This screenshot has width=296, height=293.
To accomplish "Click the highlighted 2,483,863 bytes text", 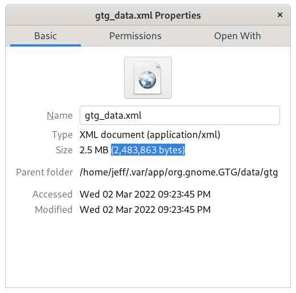I will (148, 150).
